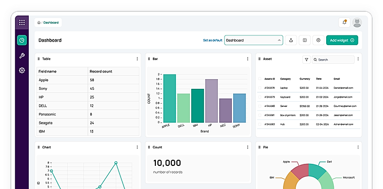
Task: Open the app grid launcher icon
Action: click(x=22, y=23)
